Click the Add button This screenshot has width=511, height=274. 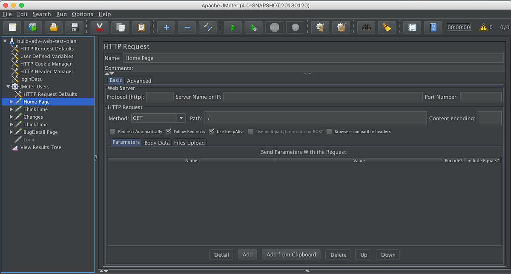pyautogui.click(x=247, y=254)
